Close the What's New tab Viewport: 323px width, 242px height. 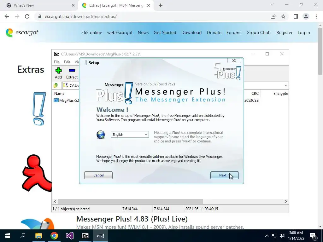[73, 6]
